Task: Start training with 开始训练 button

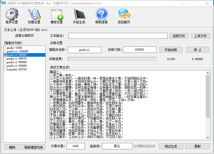Action: (171, 50)
